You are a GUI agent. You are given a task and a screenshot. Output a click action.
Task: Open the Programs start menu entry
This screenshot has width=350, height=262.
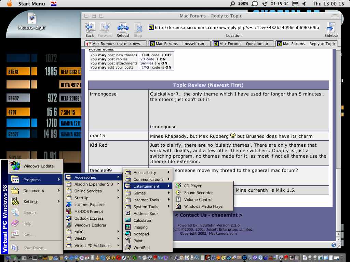(36, 179)
